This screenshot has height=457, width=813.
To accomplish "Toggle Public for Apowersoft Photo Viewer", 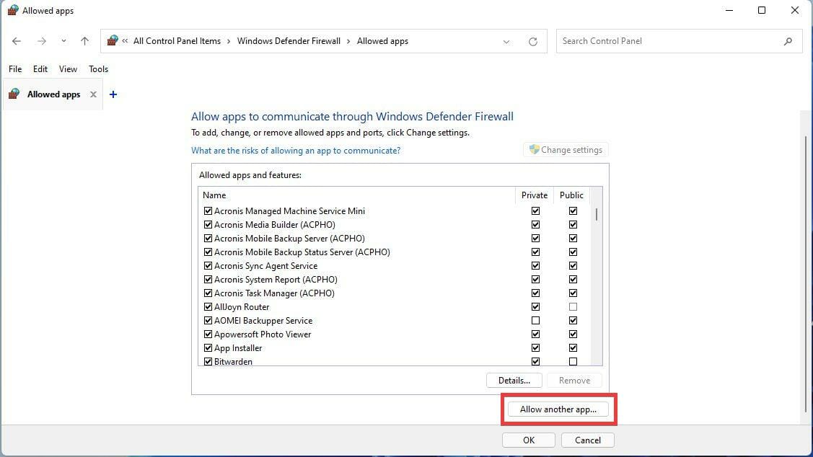I will coord(573,334).
